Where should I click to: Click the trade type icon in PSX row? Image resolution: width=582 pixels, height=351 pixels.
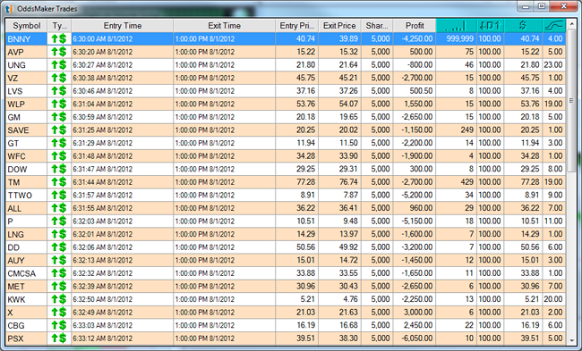click(x=58, y=338)
